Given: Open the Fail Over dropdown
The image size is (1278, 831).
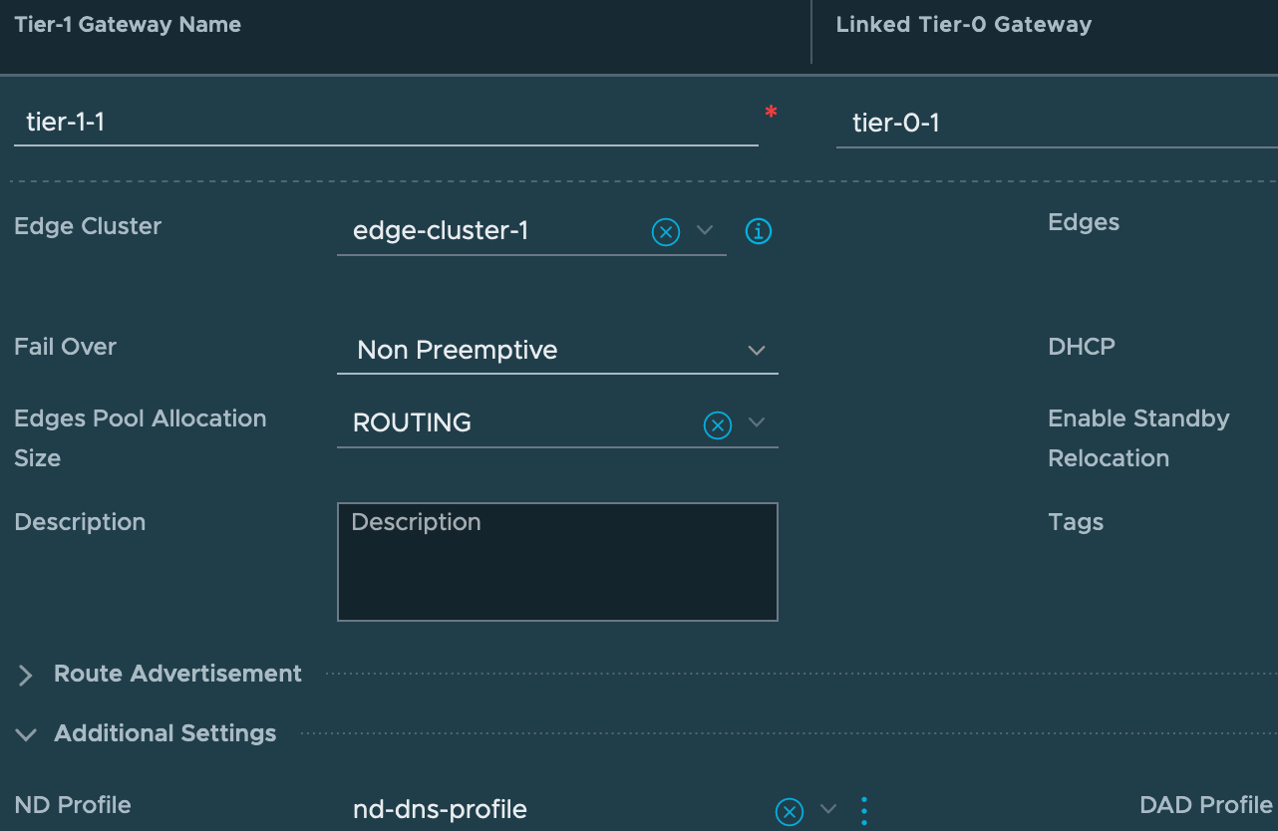Looking at the screenshot, I should coord(756,351).
